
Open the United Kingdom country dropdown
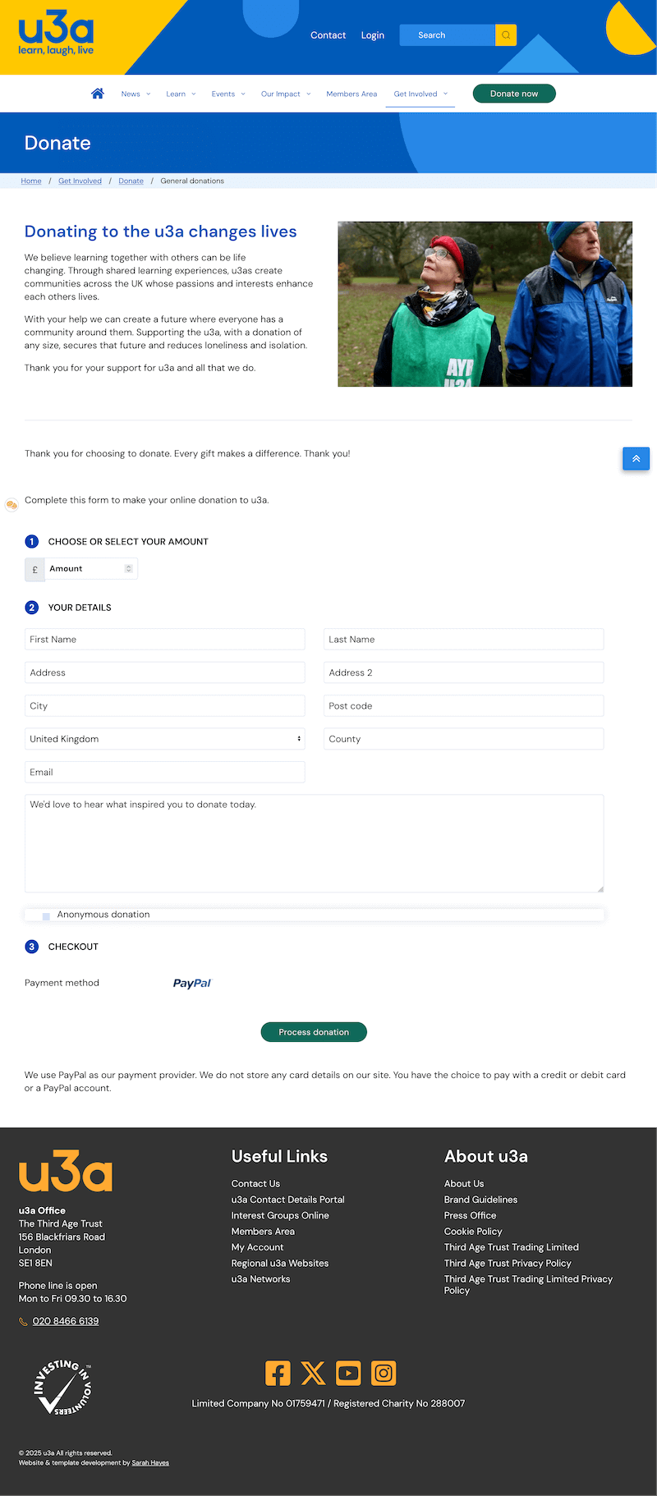pos(164,739)
